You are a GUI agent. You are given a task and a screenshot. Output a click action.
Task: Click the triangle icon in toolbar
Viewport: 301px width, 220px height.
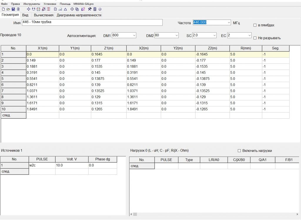(66, 9)
